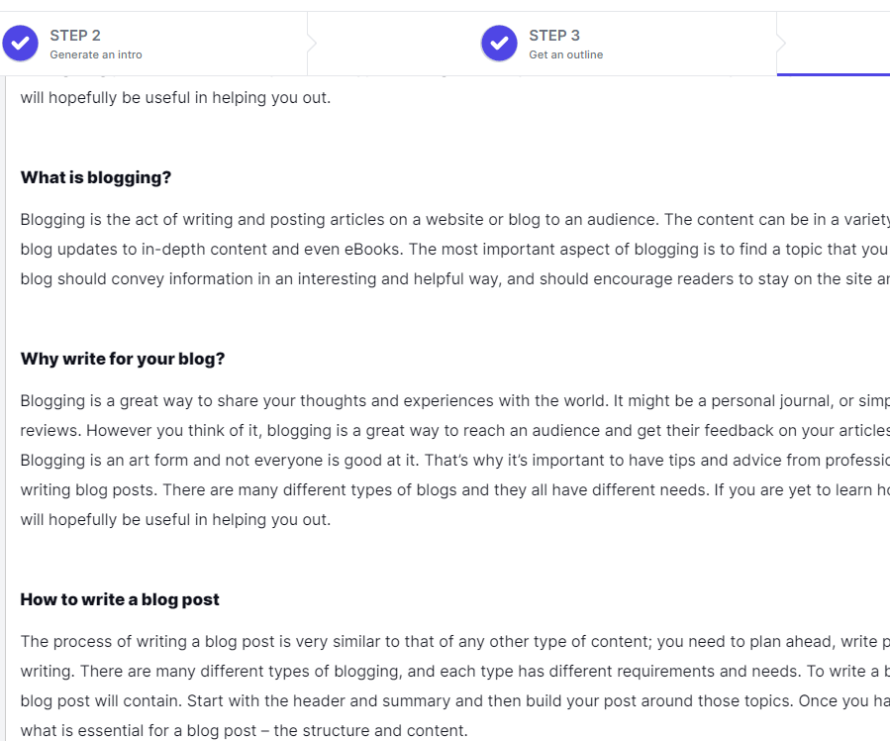This screenshot has width=890, height=741.
Task: Click the Generate an intro step label
Action: pos(98,55)
